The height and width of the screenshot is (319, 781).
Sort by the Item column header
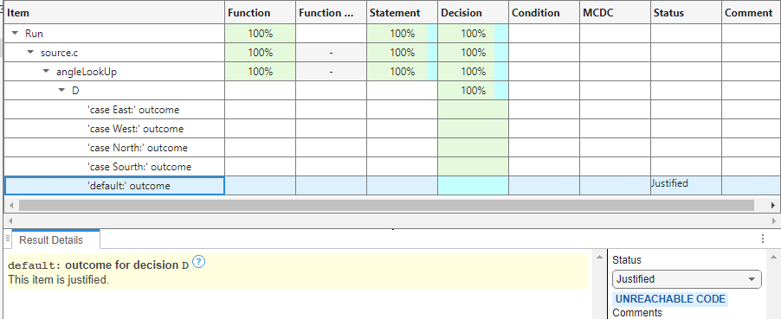coord(114,13)
